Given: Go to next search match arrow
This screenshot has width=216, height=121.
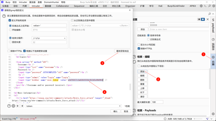Looking at the screenshot, I should point(22,106).
